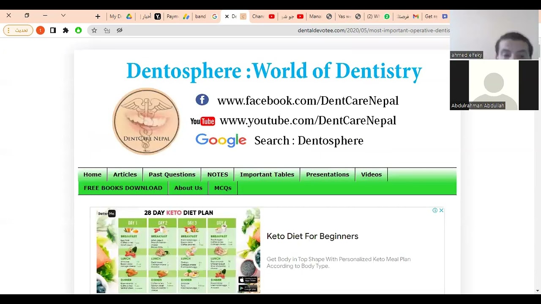Switch to the 'Get re' tab
Screen dimensions: 541x304
pos(436,16)
